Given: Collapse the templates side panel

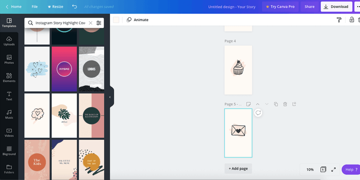Looking at the screenshot, I should [110, 97].
